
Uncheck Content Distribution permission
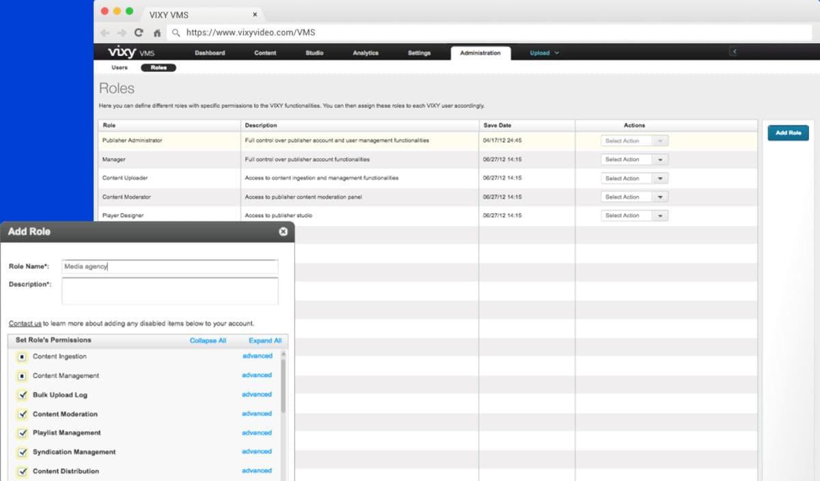coord(22,471)
